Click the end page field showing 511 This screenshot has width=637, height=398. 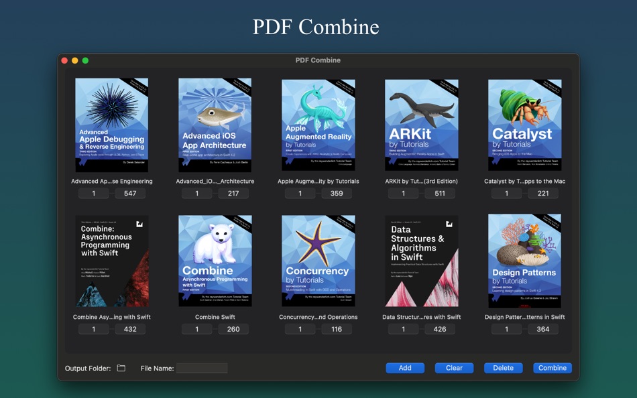pos(440,194)
